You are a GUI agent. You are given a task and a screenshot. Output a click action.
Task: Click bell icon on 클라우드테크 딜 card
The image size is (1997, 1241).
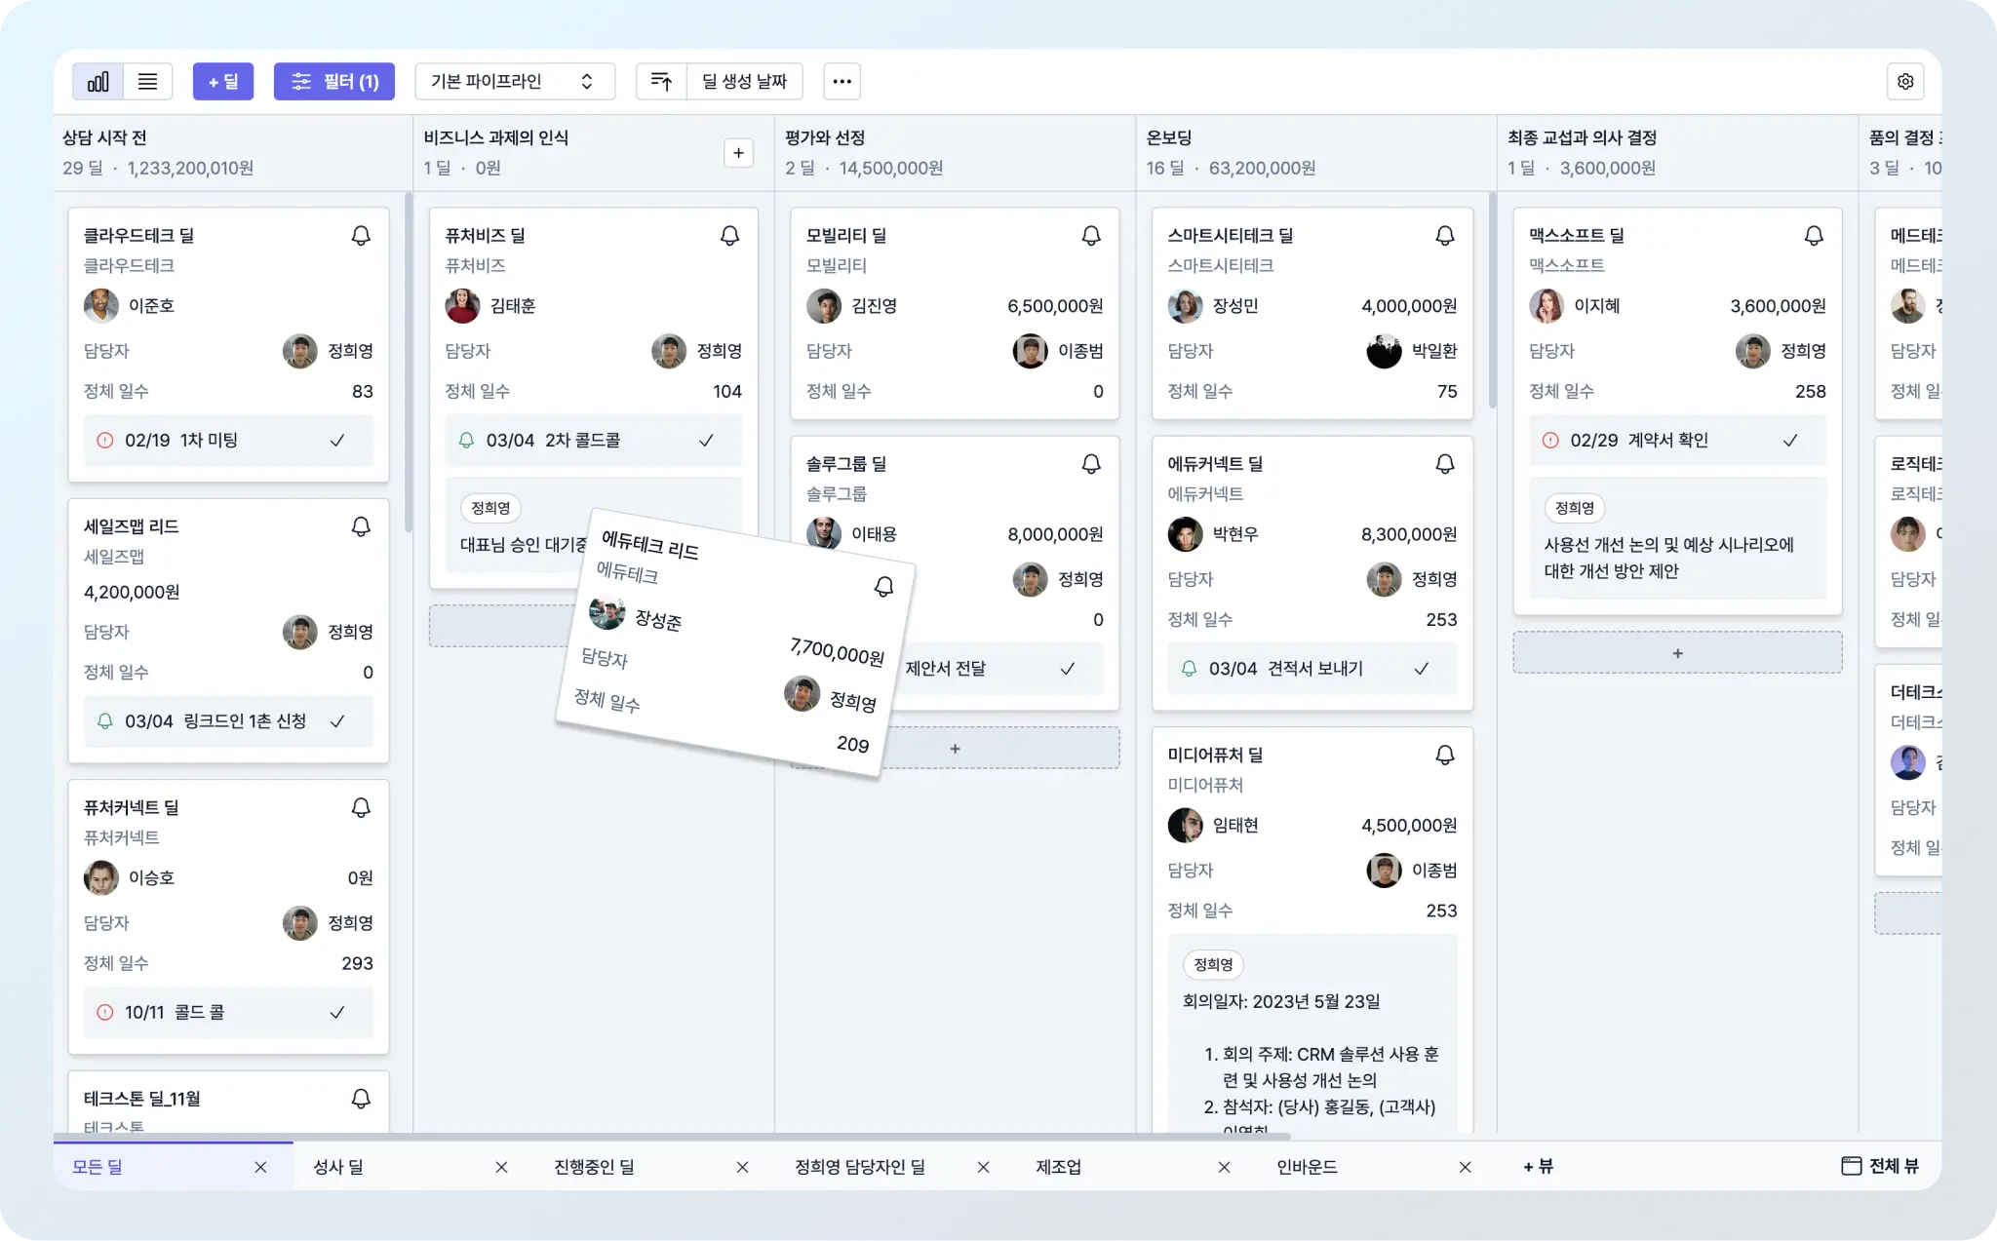tap(361, 236)
